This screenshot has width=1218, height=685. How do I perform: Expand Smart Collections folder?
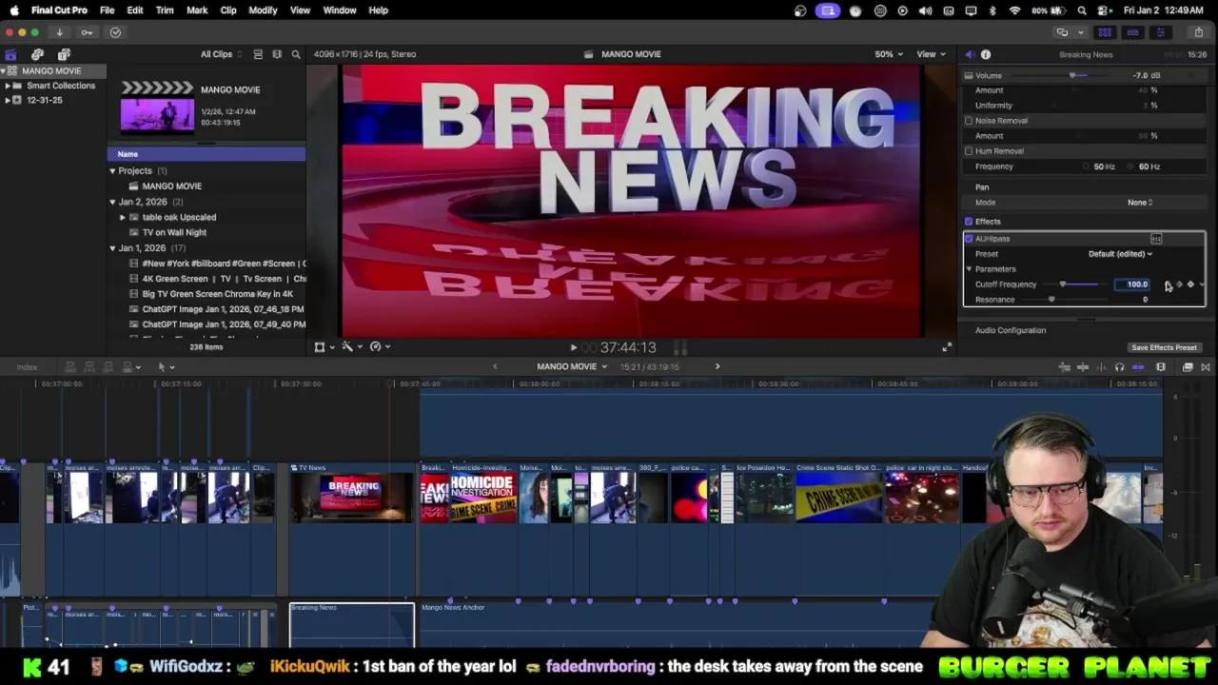[x=8, y=86]
